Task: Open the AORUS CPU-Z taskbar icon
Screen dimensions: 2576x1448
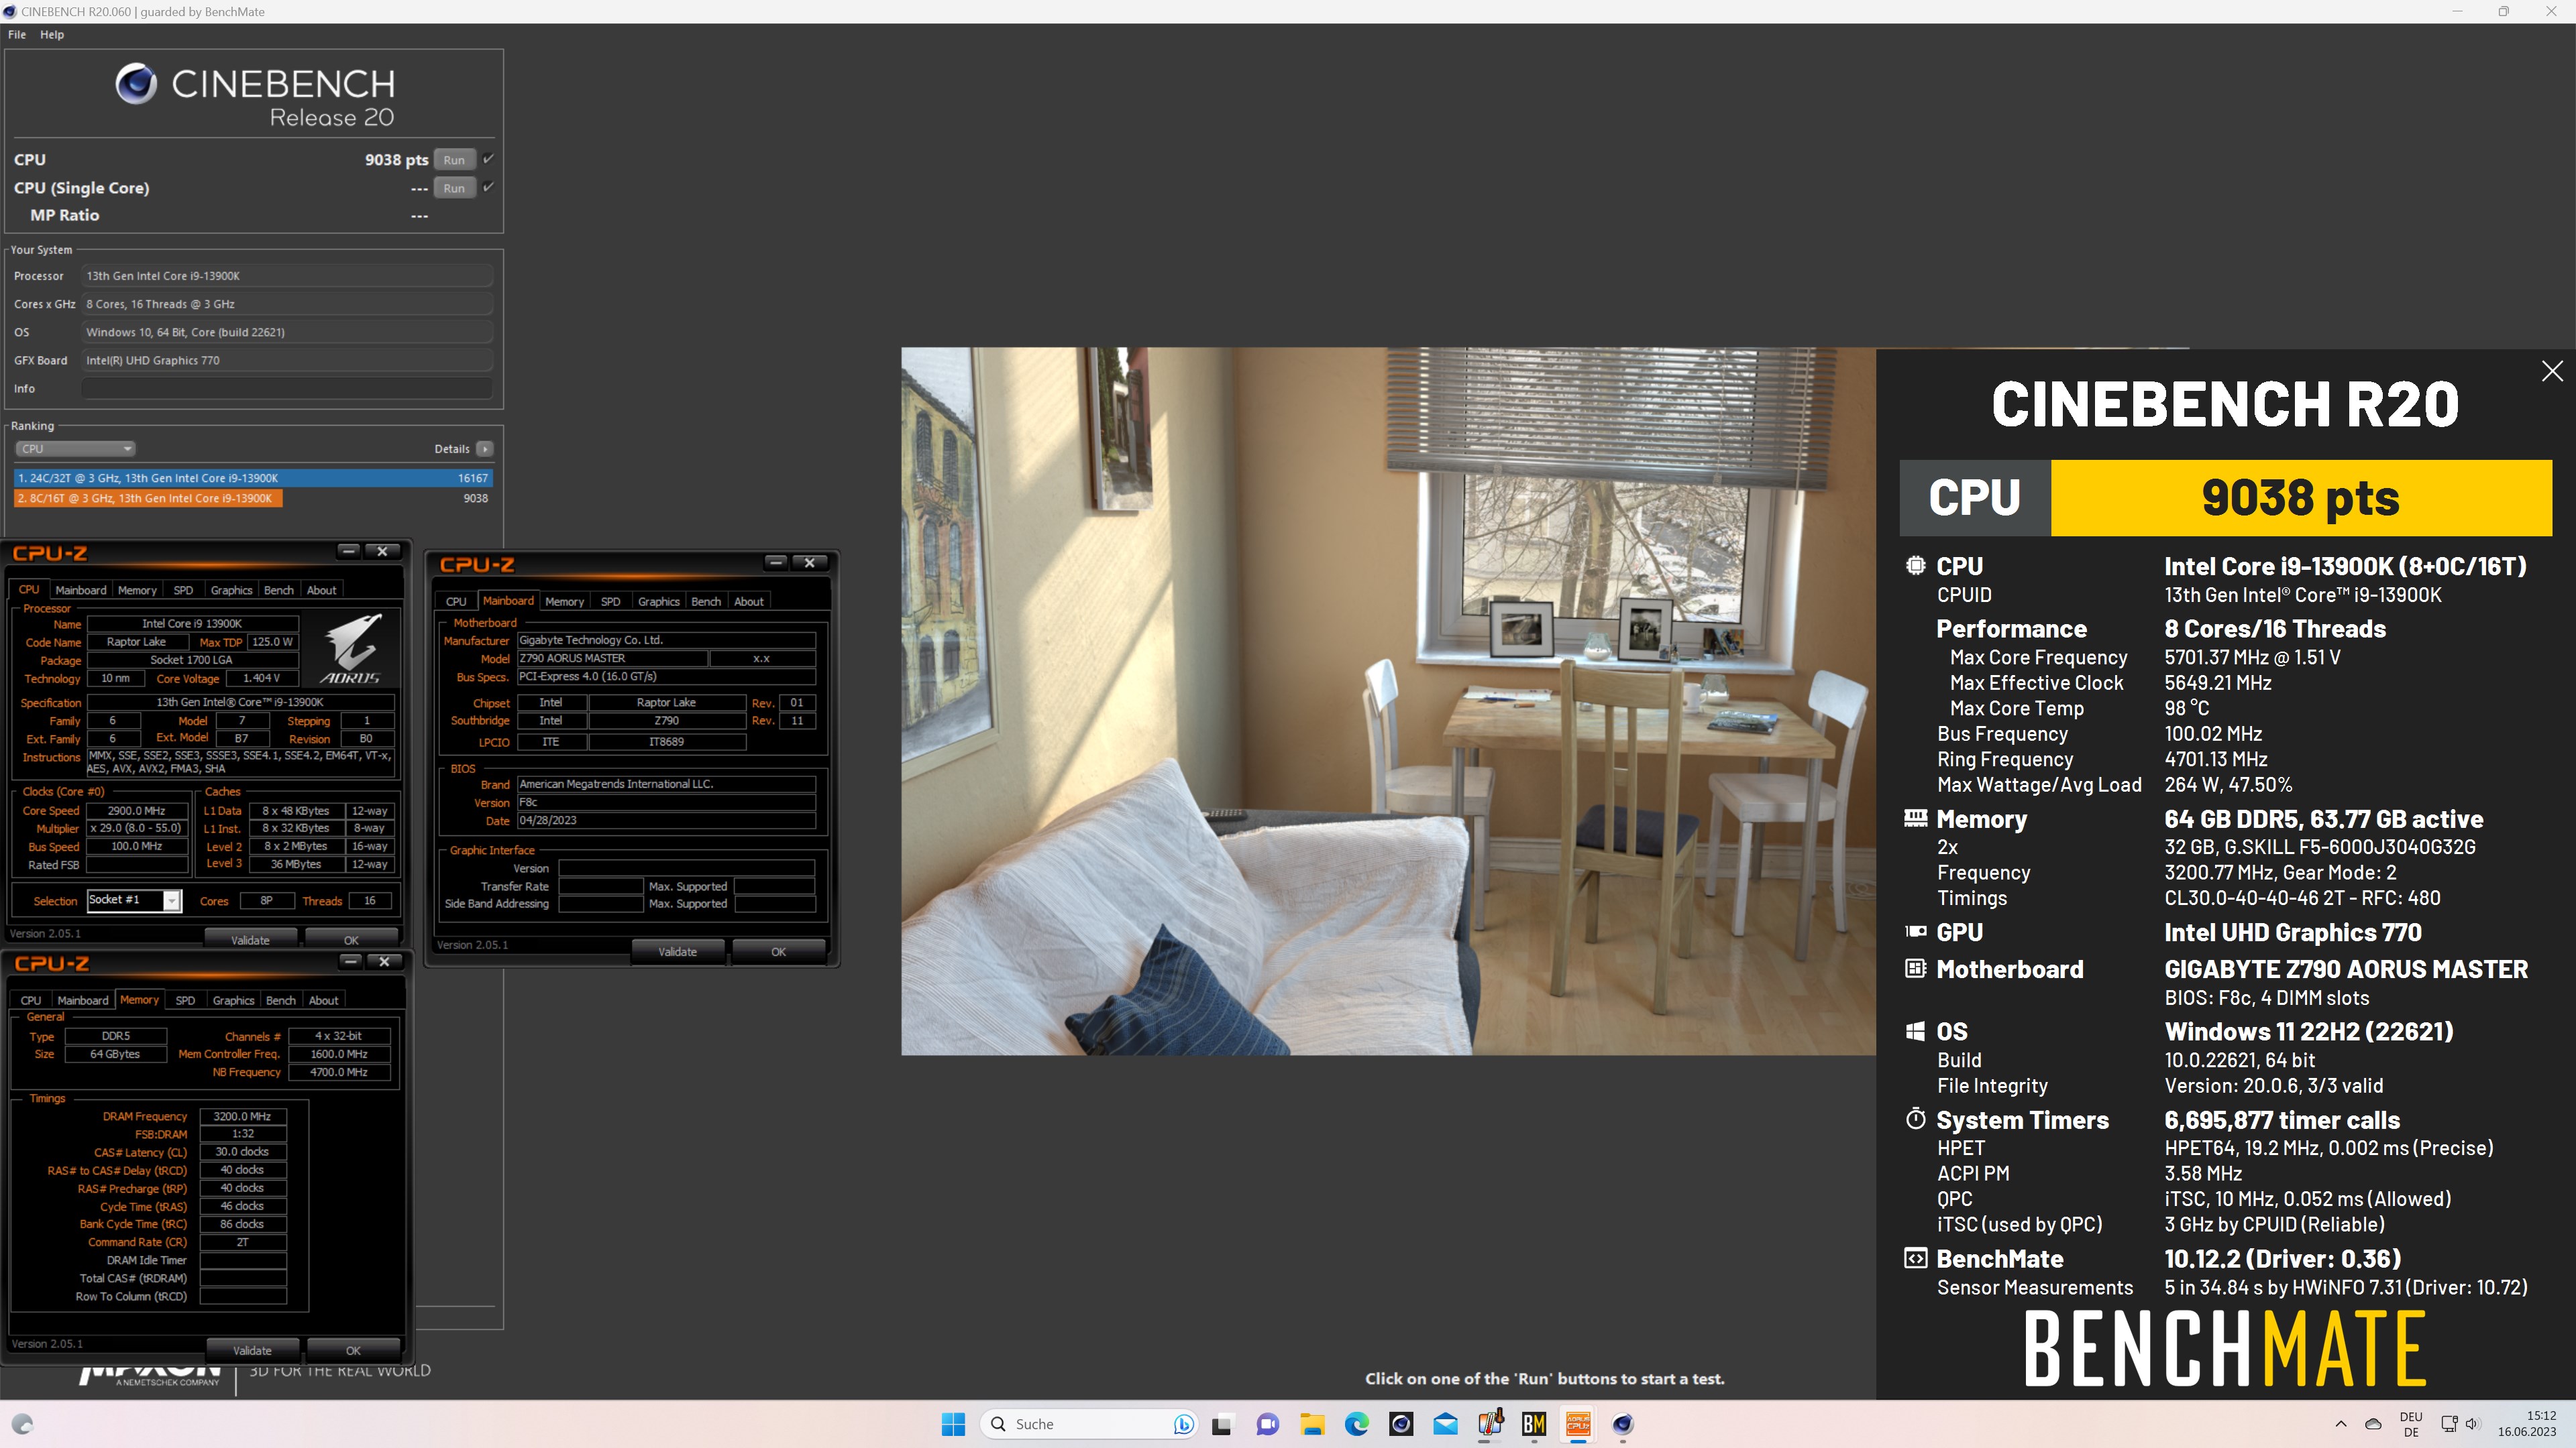Action: pyautogui.click(x=1578, y=1424)
